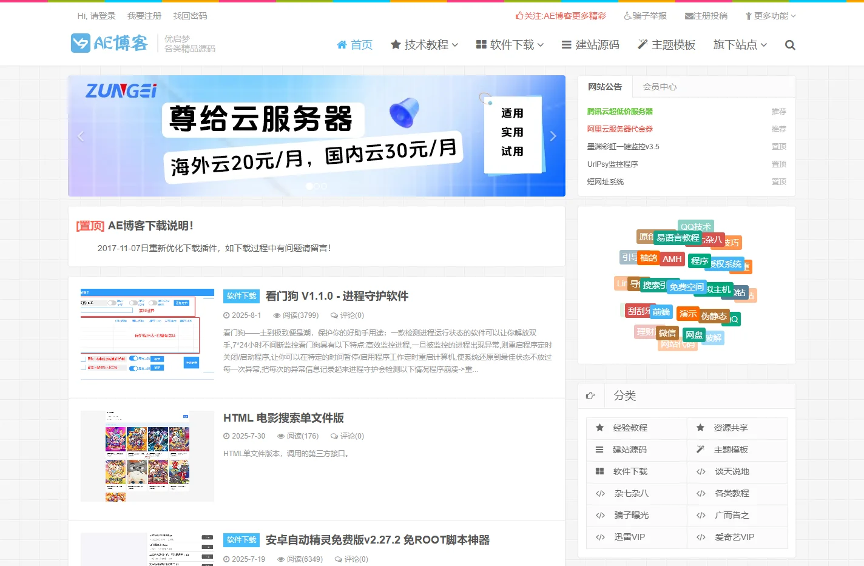Viewport: 864px width, 566px height.
Task: Click the AMH tag in cloud
Action: [x=672, y=259]
